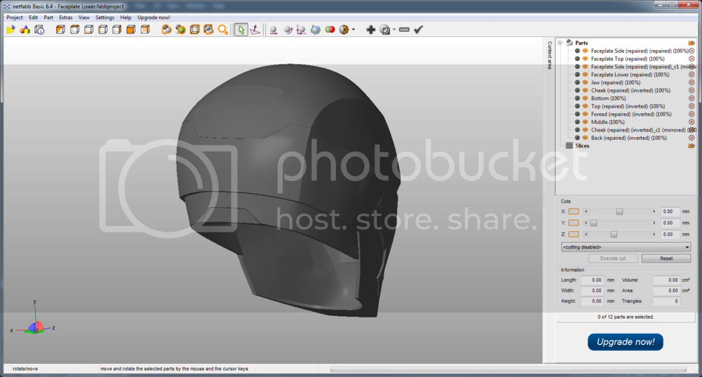Viewport: 702px width, 377px height.
Task: Open the Project menu
Action: point(14,17)
